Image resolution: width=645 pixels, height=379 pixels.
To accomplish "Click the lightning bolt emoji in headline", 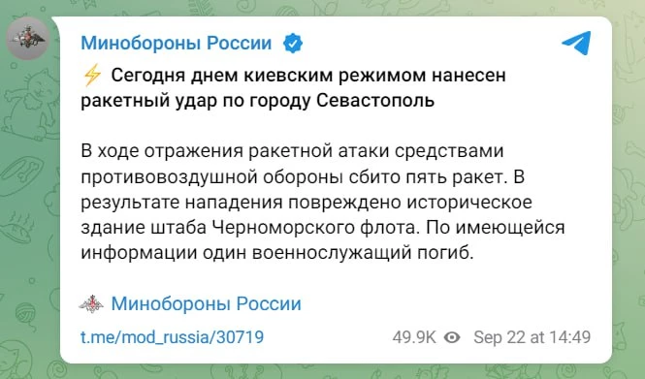I will 92,76.
